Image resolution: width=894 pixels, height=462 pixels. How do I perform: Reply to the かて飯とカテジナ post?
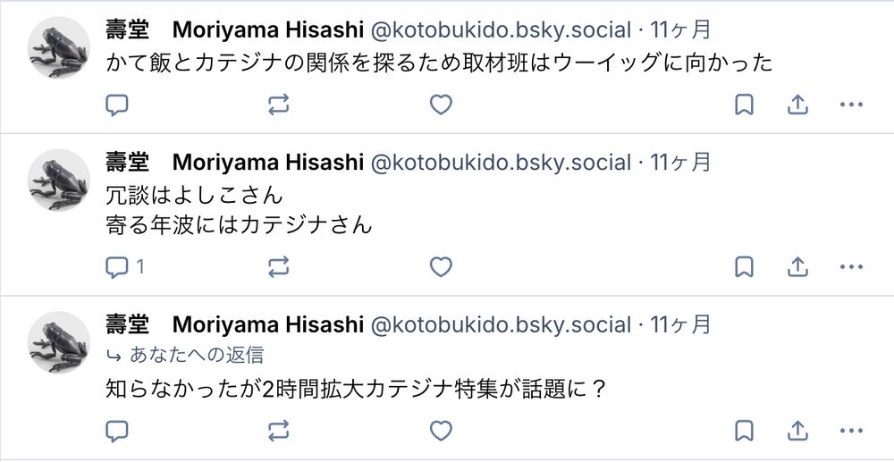pyautogui.click(x=117, y=105)
